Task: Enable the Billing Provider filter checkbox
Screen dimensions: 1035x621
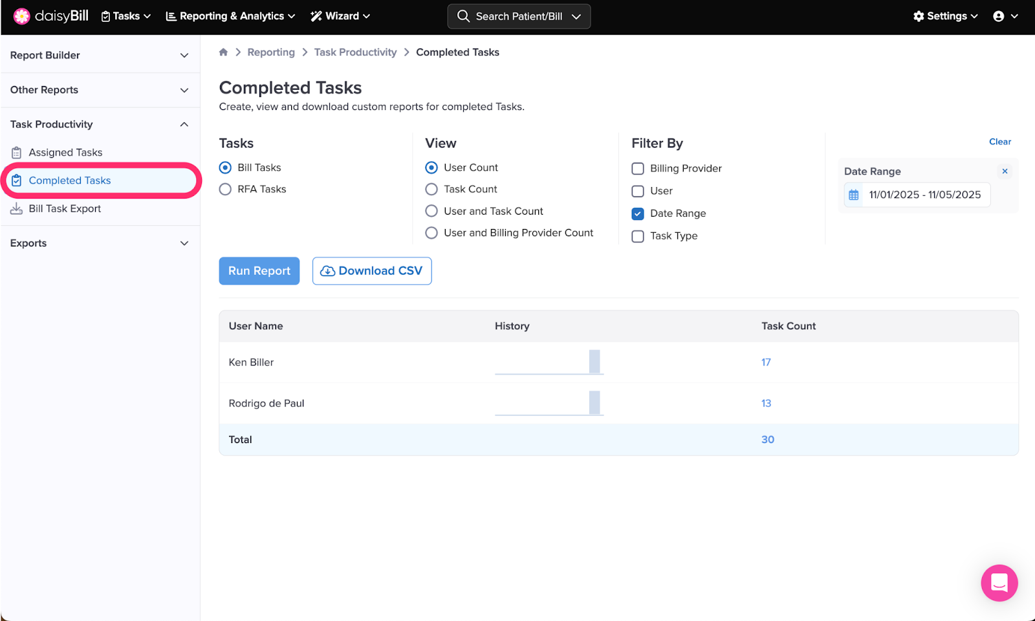Action: [x=638, y=169]
